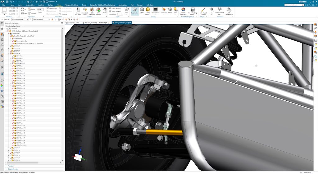The width and height of the screenshot is (318, 174).
Task: Toggle checkbox for 007038_A
Action: pos(13,58)
